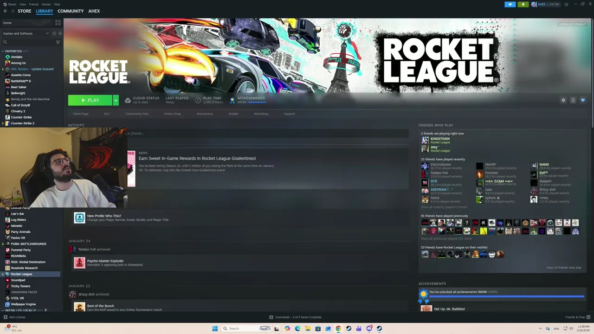Show all previously played friends
This screenshot has height=334, width=594.
point(446,238)
